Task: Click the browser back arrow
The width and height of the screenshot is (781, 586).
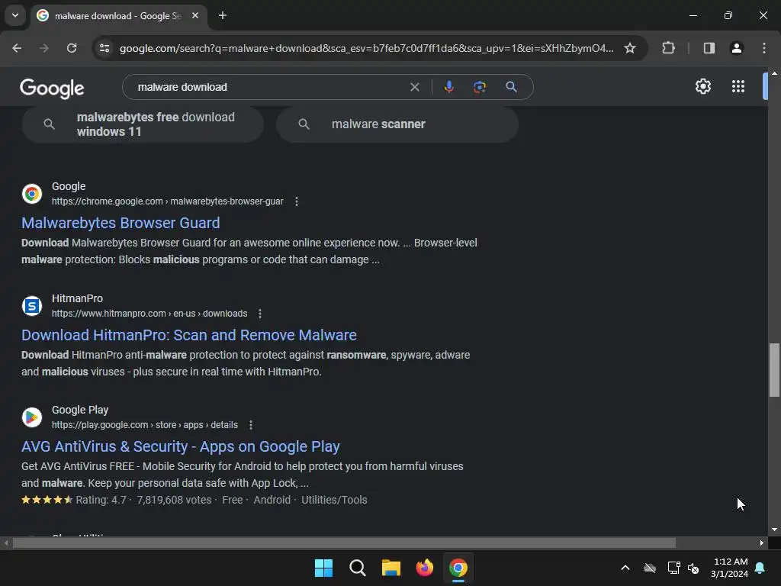Action: (17, 48)
